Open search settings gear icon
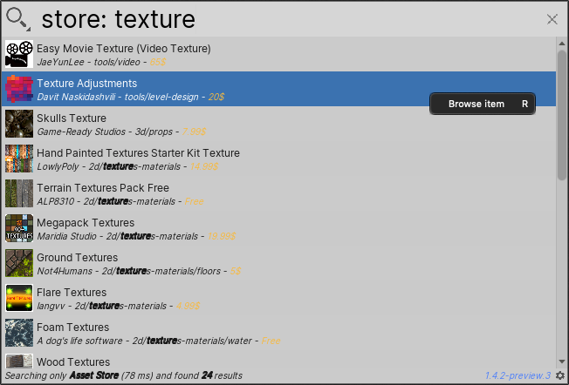Image resolution: width=569 pixels, height=385 pixels. (x=560, y=375)
